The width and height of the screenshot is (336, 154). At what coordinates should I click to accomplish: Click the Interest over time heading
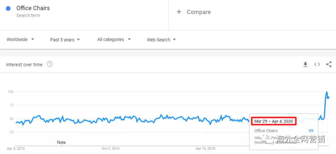(x=24, y=65)
